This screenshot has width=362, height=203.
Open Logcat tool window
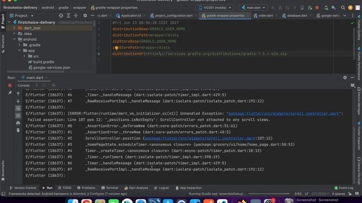pyautogui.click(x=162, y=188)
